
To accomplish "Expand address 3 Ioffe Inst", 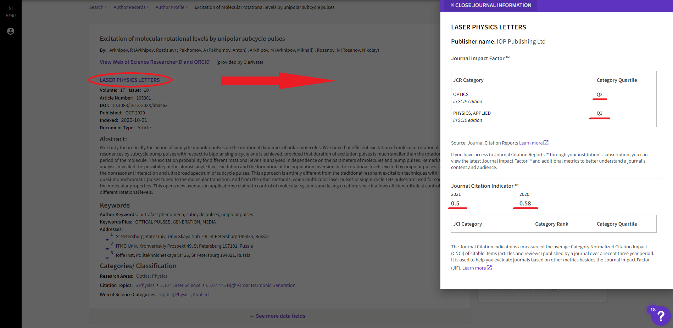I will [107, 258].
